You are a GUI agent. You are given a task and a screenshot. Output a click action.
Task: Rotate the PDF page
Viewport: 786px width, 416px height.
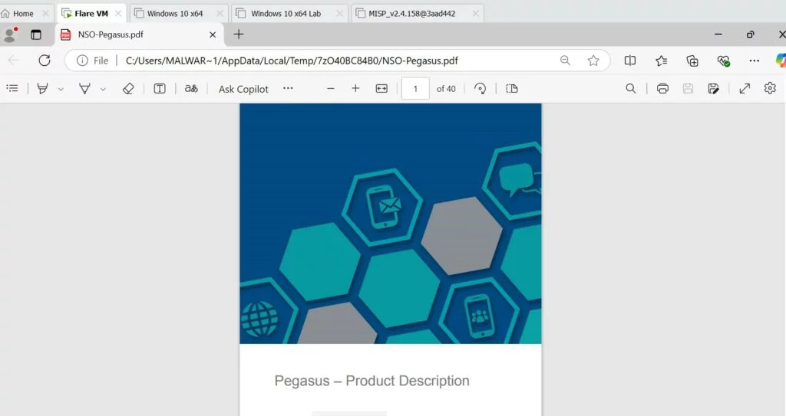[x=481, y=89]
